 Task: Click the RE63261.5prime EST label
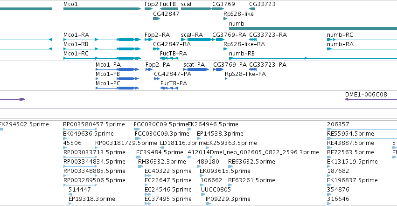pos(251,180)
